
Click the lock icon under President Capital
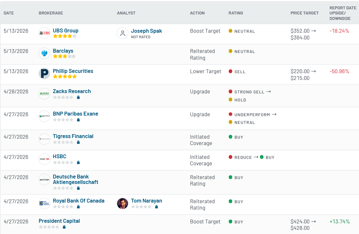coord(64,227)
